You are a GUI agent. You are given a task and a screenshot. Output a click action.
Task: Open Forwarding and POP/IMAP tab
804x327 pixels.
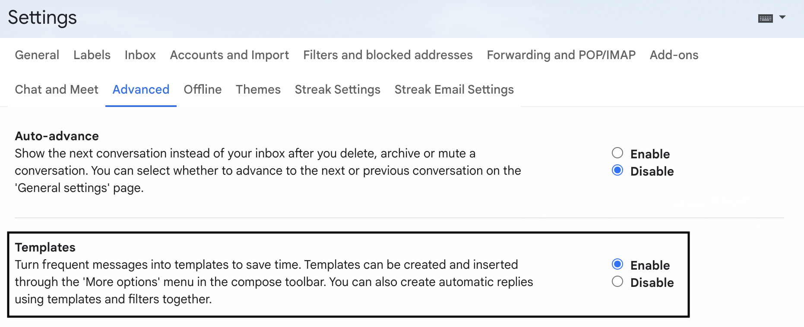tap(561, 55)
